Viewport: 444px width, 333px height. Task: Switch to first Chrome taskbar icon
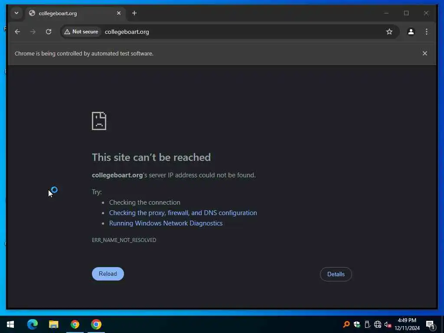pos(75,324)
